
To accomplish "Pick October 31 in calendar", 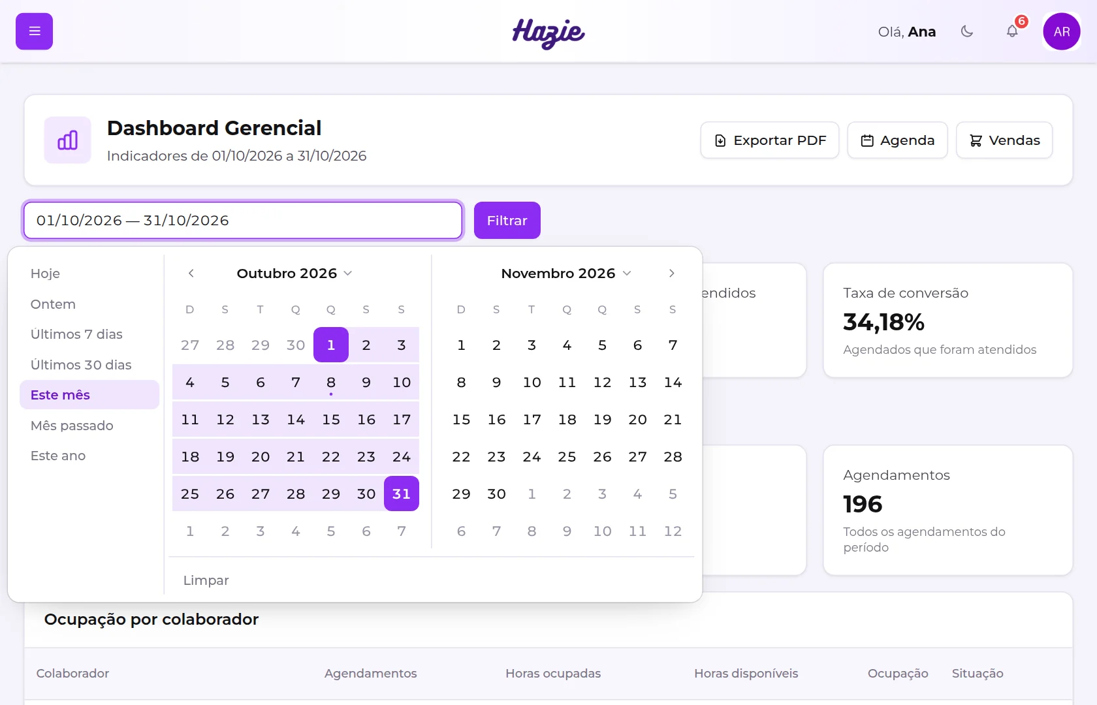I will pyautogui.click(x=402, y=493).
